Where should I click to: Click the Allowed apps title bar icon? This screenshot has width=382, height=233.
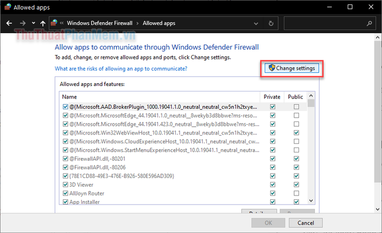pos(8,7)
